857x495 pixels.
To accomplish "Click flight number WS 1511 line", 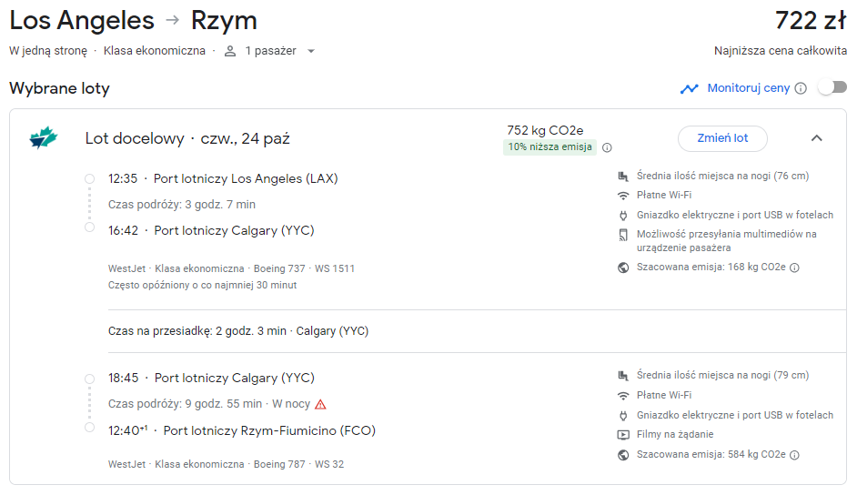I will (231, 268).
